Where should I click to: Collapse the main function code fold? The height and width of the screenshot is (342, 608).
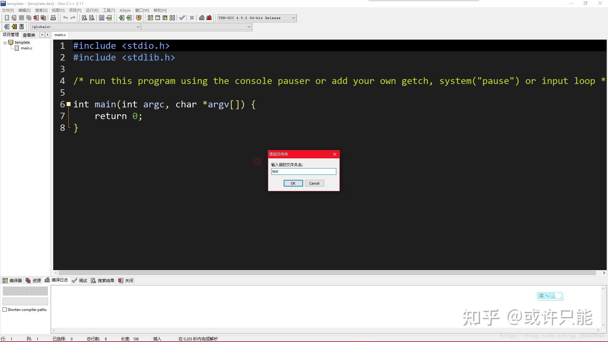[68, 104]
